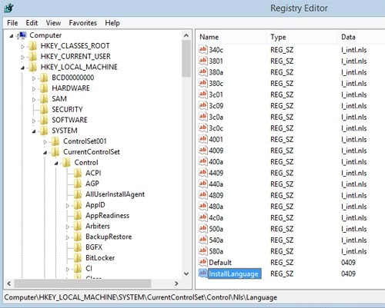Expand the CI key
Image resolution: width=385 pixels, height=308 pixels.
(x=68, y=270)
